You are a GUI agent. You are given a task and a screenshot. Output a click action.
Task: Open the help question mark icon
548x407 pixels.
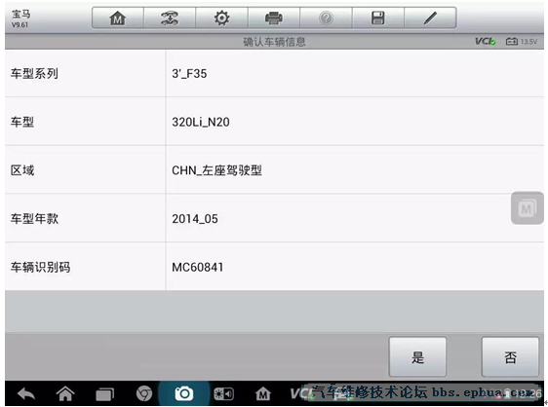click(x=326, y=18)
